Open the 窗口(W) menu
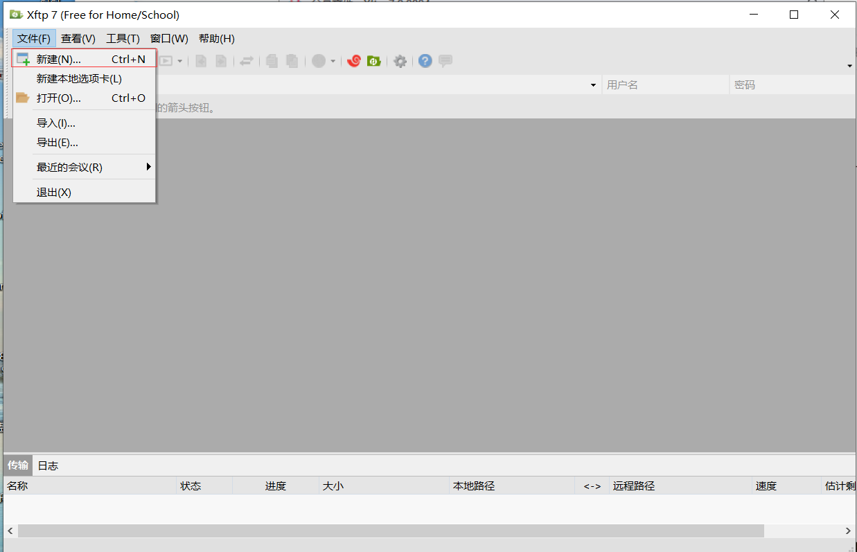Screen dimensions: 857x552 click(169, 39)
